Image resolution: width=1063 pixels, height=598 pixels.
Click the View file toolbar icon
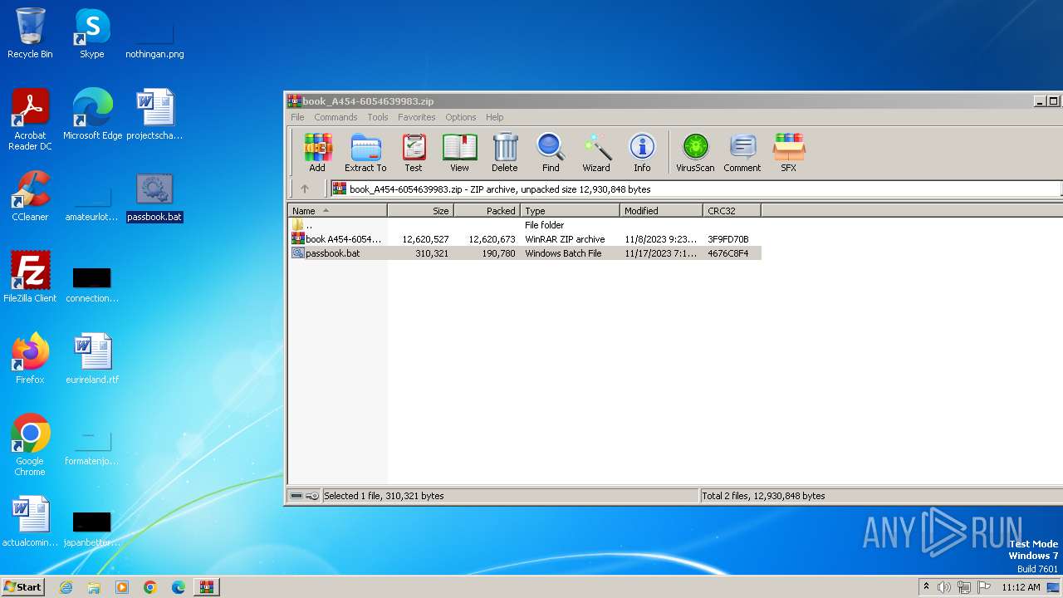tap(459, 153)
